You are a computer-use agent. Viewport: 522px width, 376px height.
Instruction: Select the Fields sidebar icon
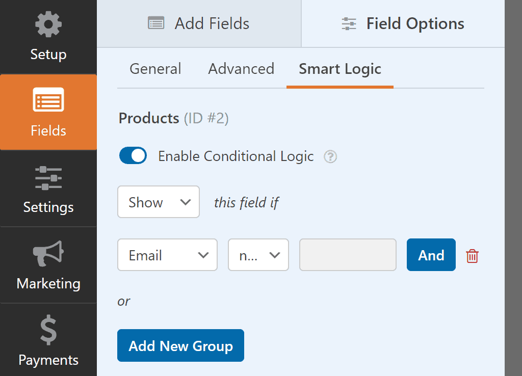tap(48, 112)
